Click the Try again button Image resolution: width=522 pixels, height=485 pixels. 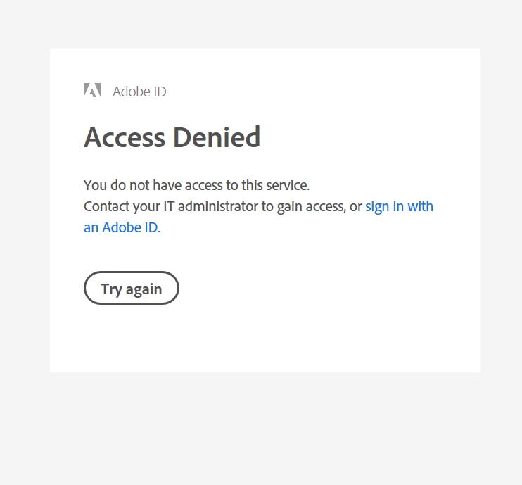tap(132, 288)
